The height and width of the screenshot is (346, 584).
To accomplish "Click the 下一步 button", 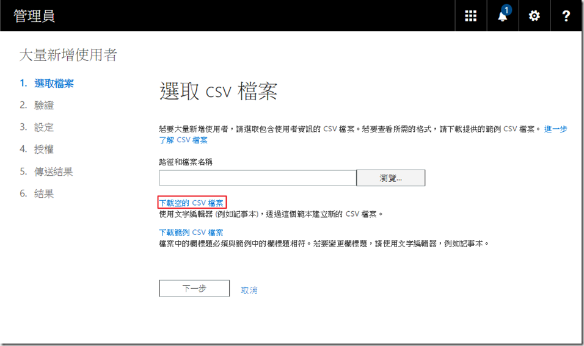I will coord(194,289).
